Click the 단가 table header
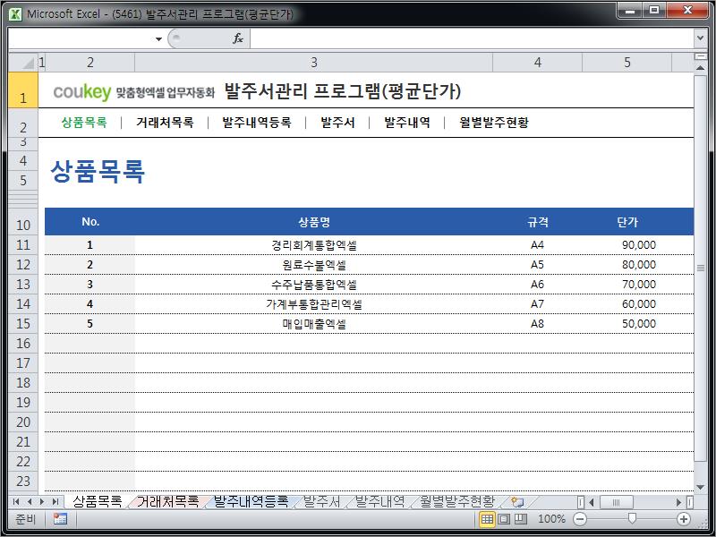The width and height of the screenshot is (716, 537). tap(627, 222)
